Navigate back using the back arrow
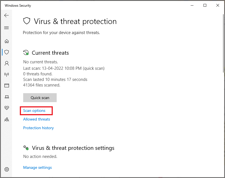This screenshot has height=178, width=225. pos(6,15)
